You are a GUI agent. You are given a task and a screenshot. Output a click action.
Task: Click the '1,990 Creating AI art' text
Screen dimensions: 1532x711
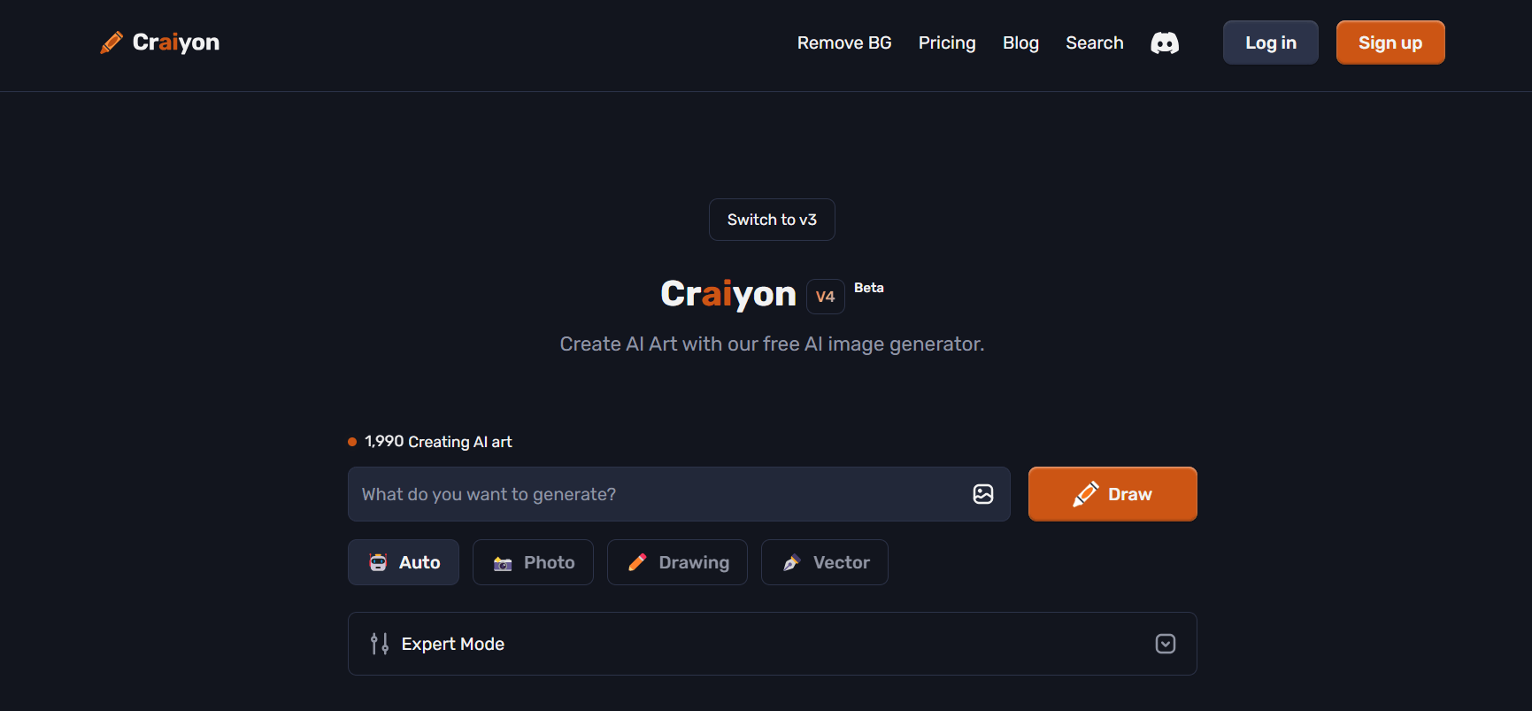pos(438,442)
